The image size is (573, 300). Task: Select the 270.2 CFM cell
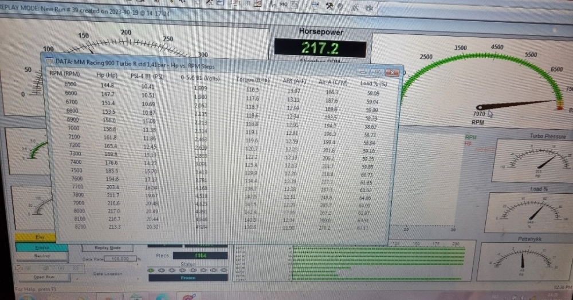point(324,228)
